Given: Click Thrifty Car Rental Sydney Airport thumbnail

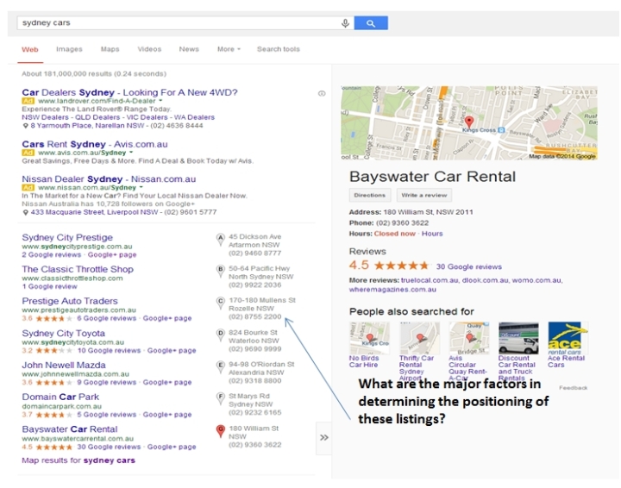Looking at the screenshot, I should 419,338.
